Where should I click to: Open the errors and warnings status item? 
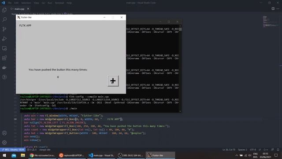32,150
